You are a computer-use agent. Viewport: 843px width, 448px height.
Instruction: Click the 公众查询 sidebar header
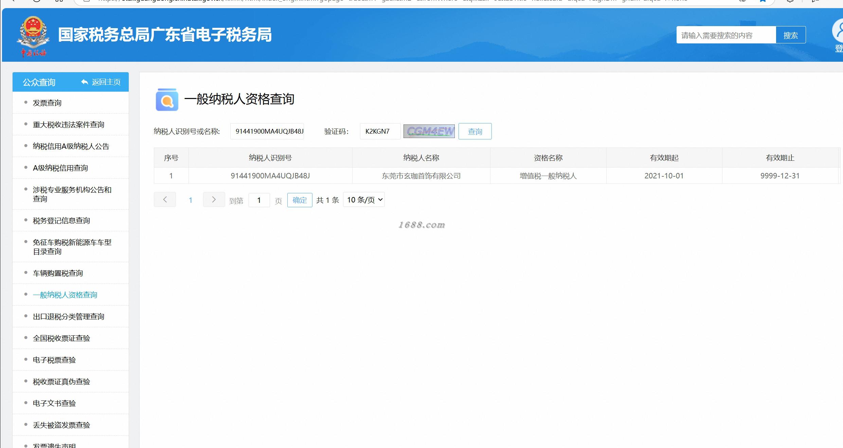point(39,82)
